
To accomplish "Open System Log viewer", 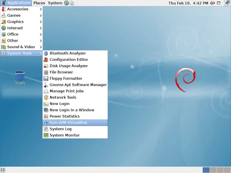I will coord(75,129).
